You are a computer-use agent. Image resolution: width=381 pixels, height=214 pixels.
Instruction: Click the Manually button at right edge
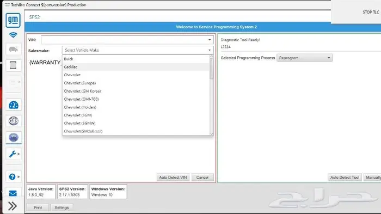372,178
